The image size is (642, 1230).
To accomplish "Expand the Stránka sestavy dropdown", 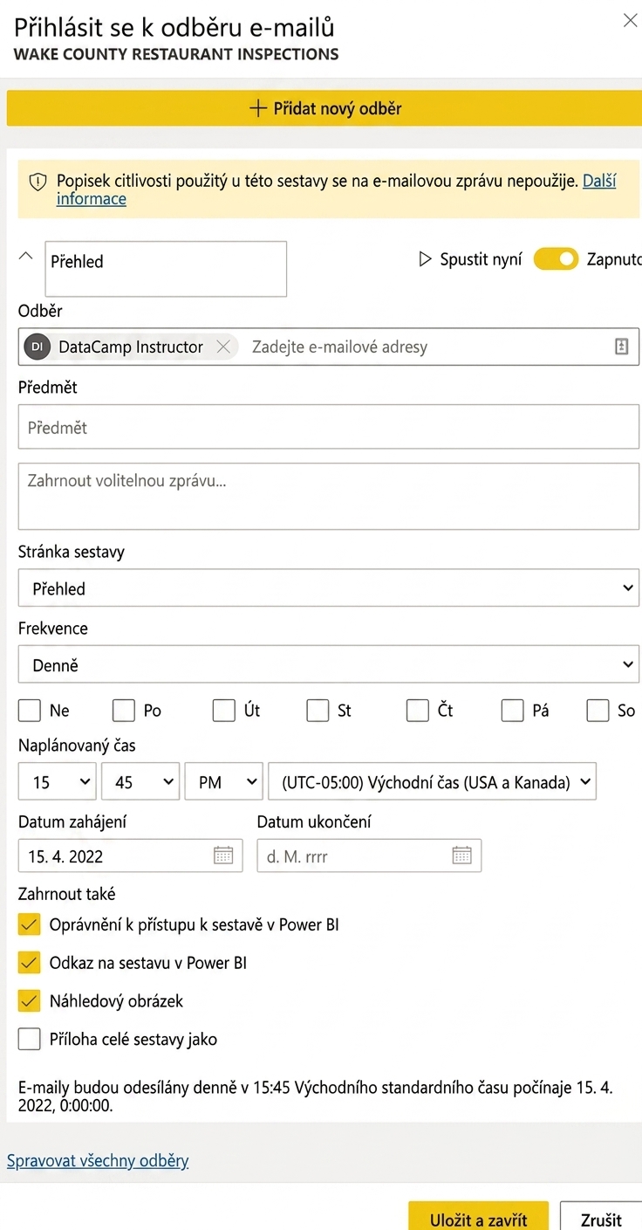I will coord(329,588).
